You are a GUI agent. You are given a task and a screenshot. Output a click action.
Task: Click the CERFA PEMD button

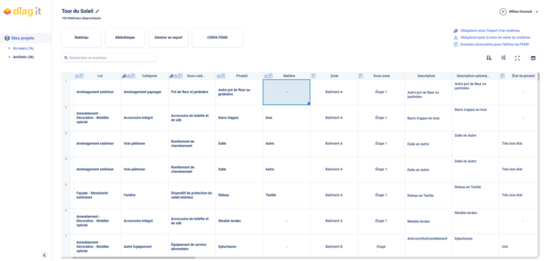(x=217, y=37)
